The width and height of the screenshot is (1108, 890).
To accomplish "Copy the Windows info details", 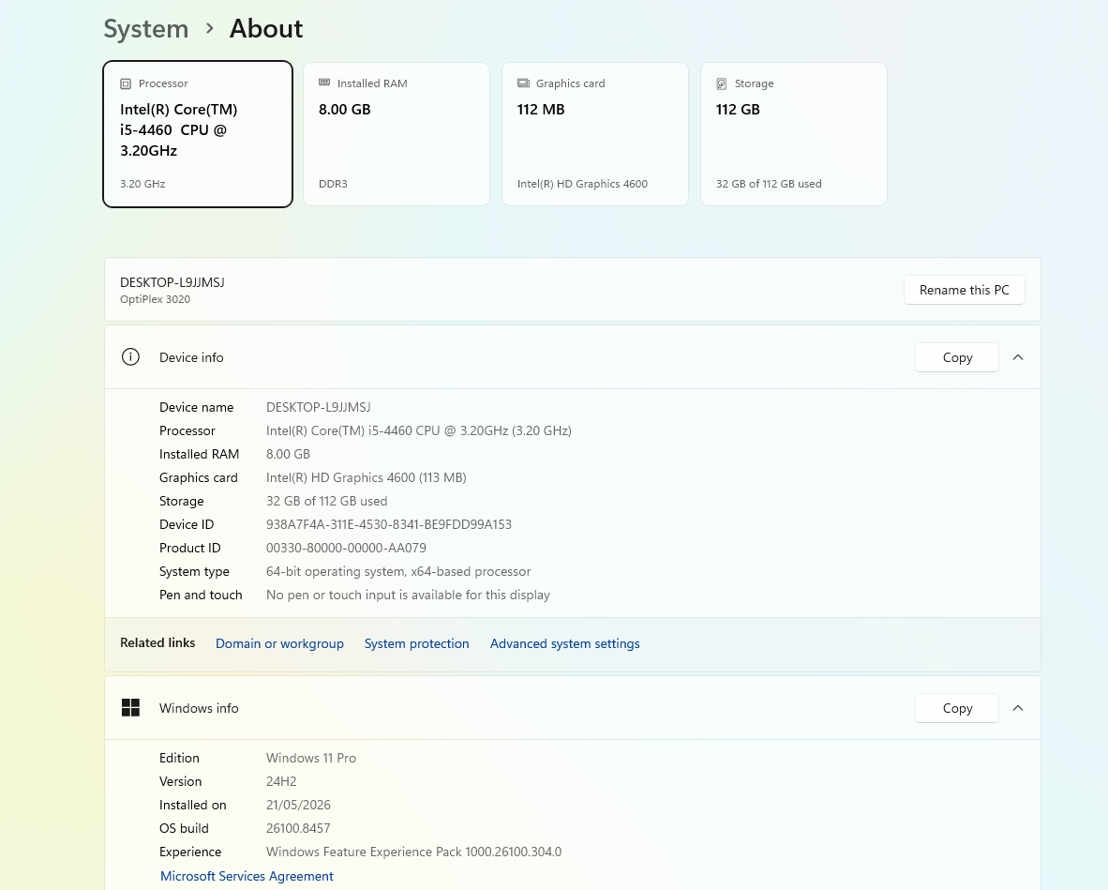I will tap(957, 708).
